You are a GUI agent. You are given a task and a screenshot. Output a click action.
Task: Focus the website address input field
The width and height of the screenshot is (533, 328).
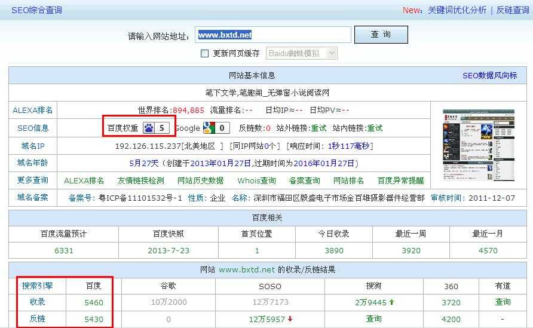pos(273,35)
